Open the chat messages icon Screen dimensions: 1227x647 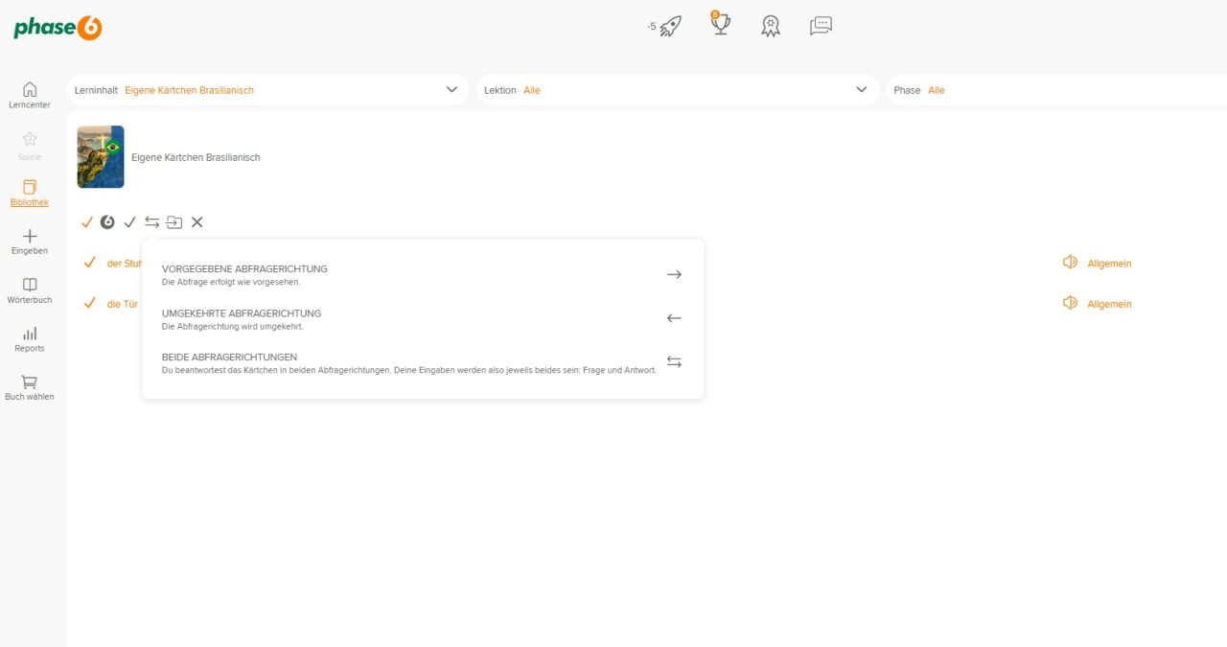[x=821, y=27]
